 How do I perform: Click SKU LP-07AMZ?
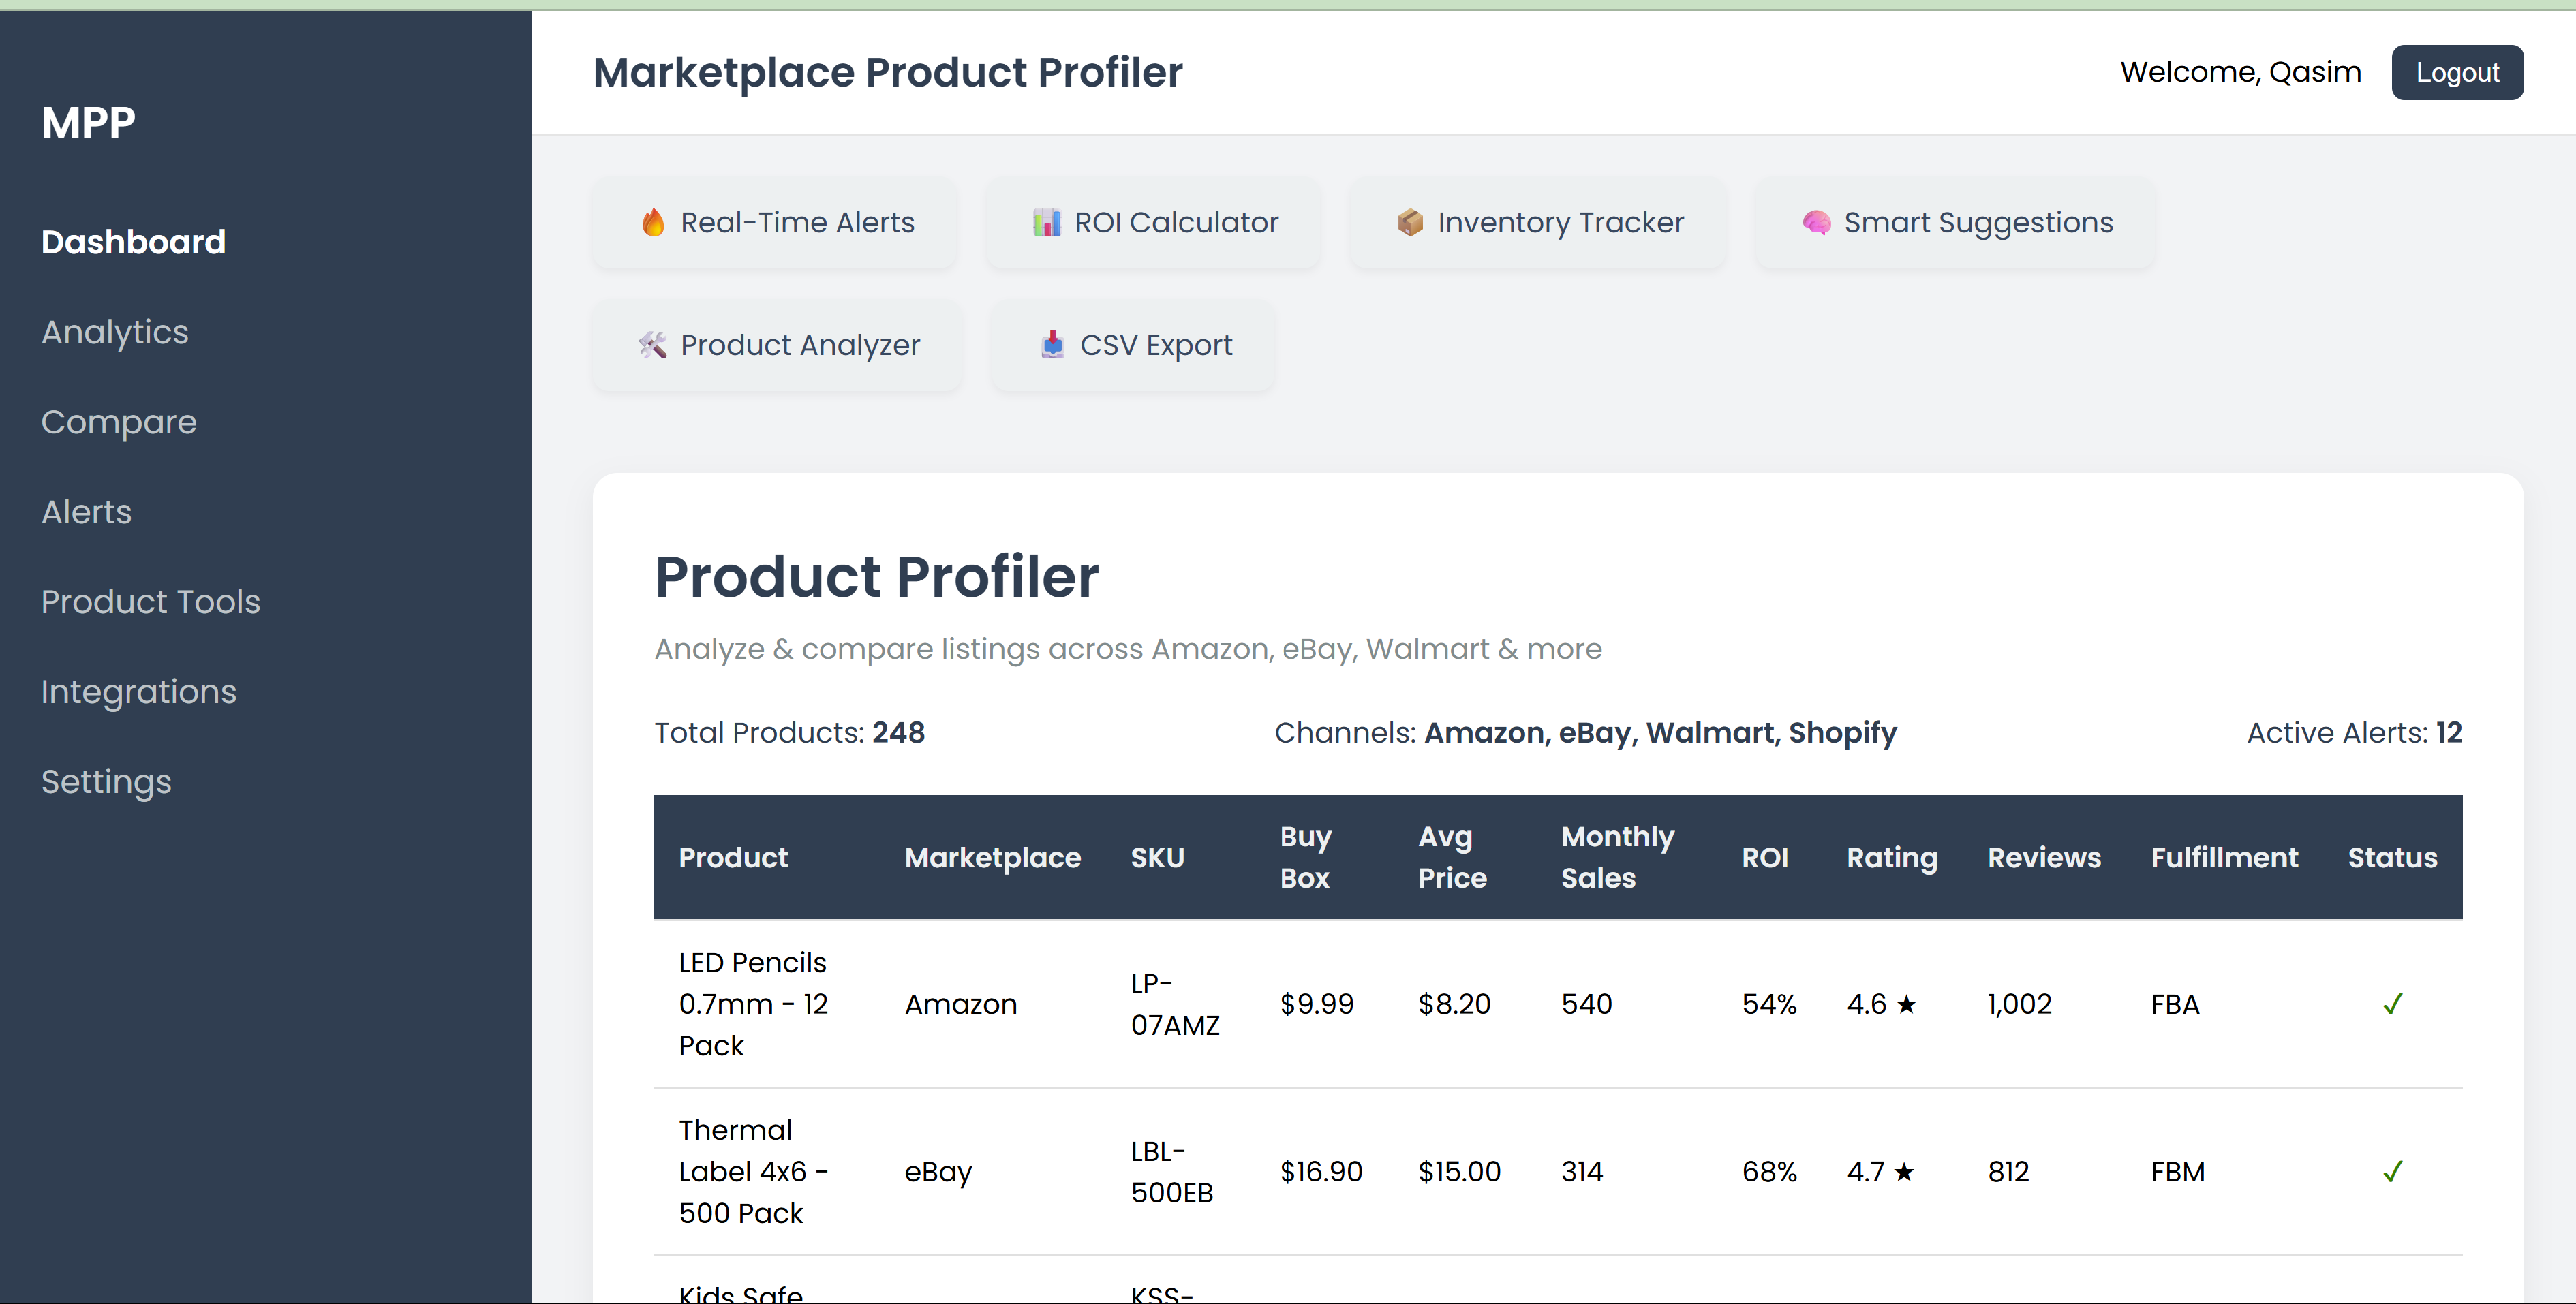point(1175,1004)
